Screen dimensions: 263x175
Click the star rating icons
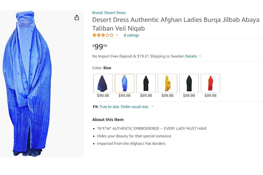click(103, 35)
